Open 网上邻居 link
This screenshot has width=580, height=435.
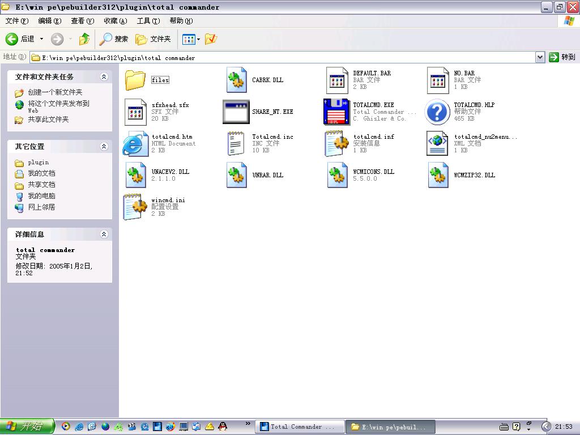[x=41, y=207]
